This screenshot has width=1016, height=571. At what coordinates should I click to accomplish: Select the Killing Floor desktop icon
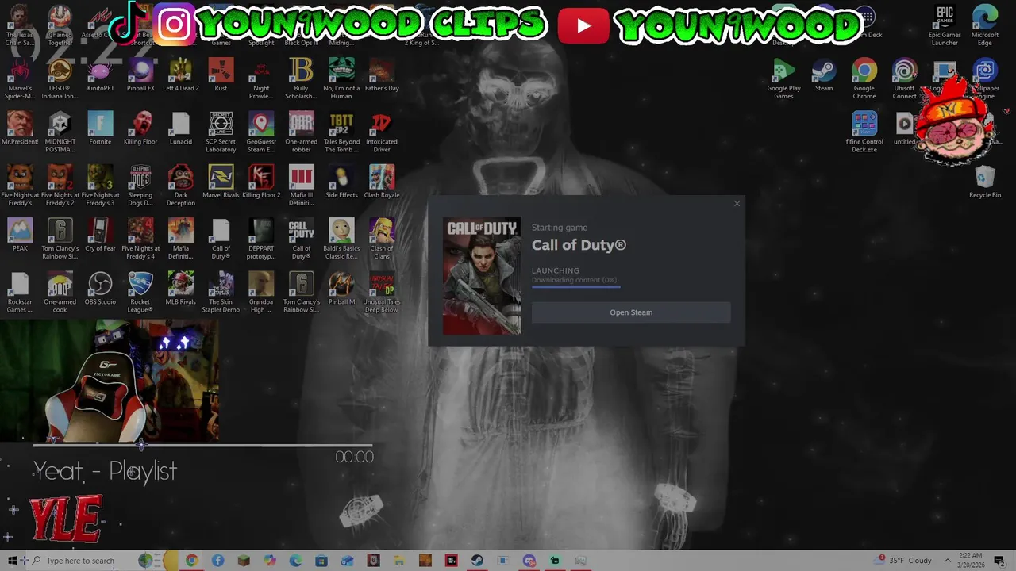[x=140, y=128]
